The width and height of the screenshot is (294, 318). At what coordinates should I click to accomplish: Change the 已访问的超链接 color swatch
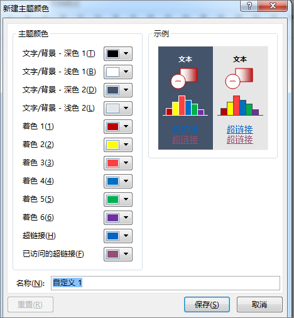118,254
